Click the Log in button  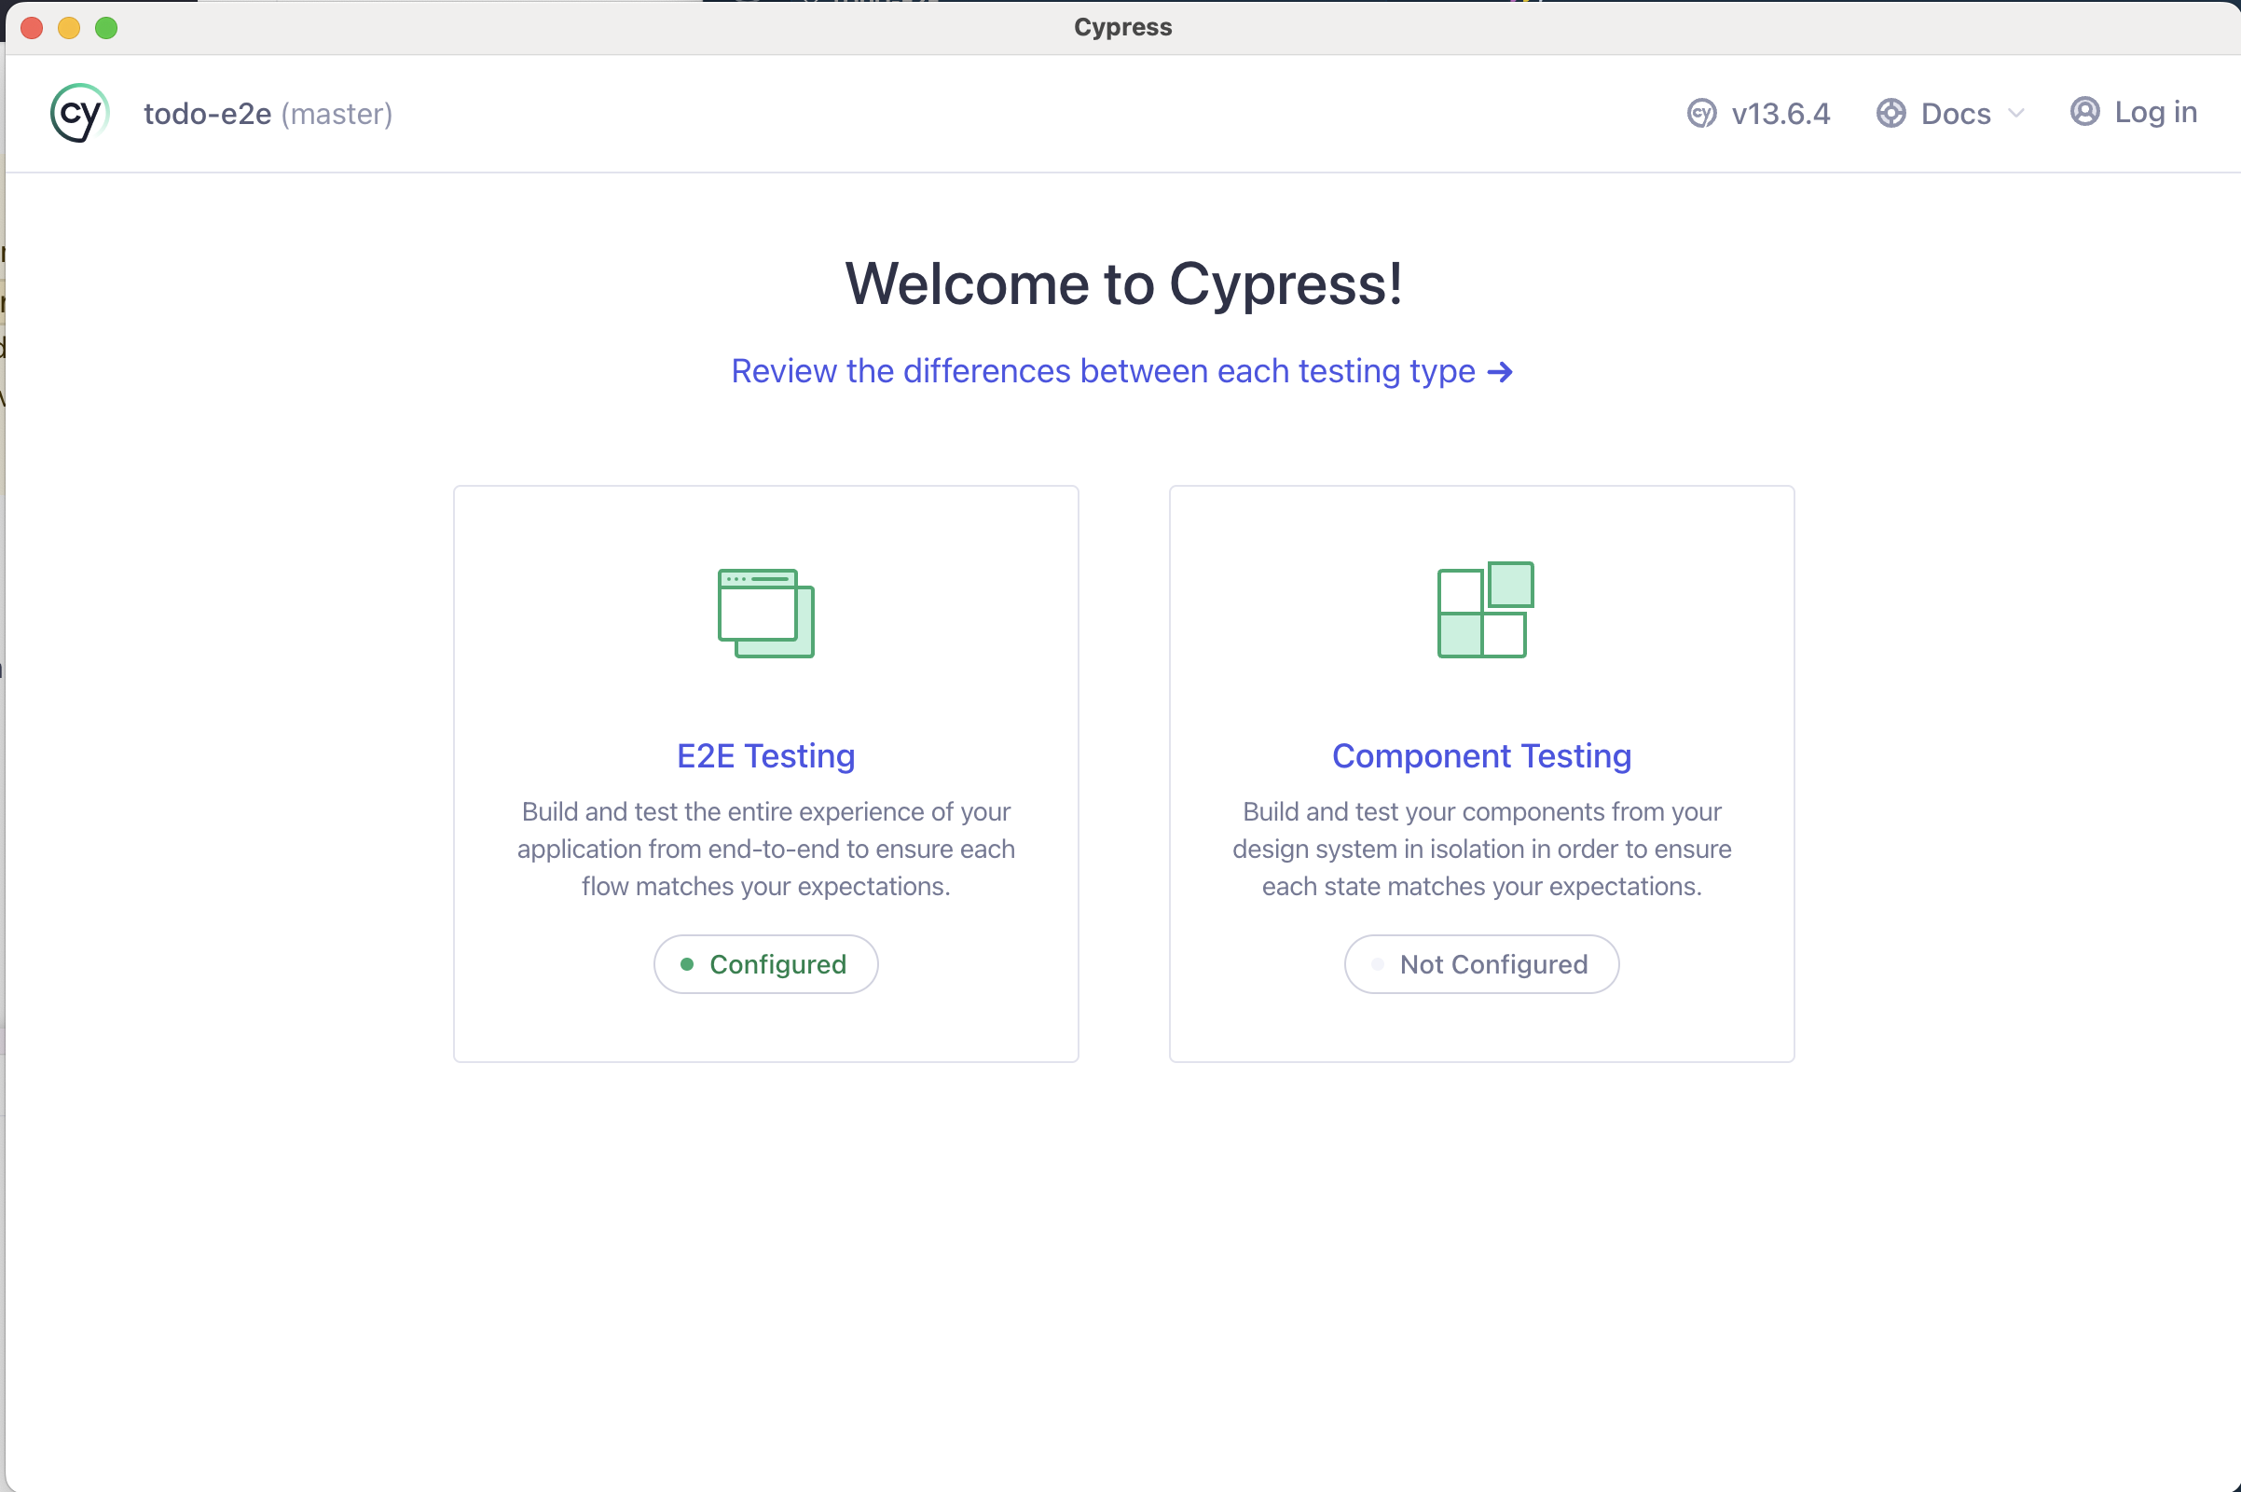click(x=2154, y=111)
